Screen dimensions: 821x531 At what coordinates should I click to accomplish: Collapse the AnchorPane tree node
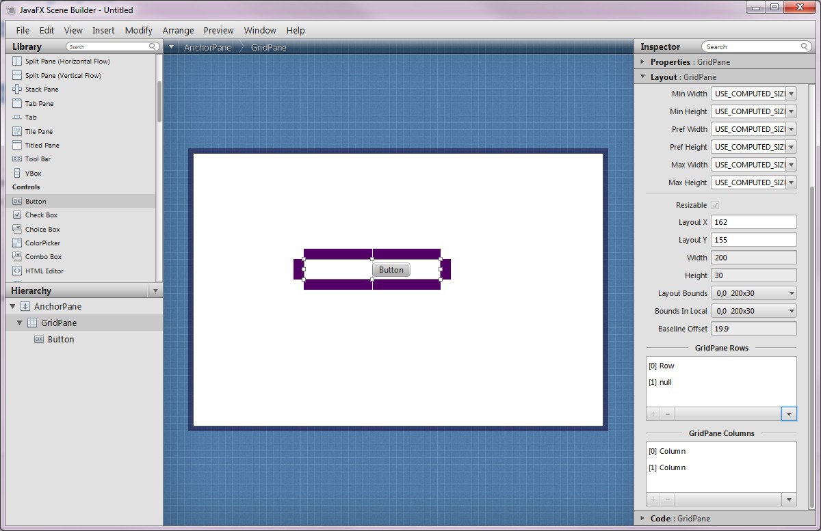click(x=12, y=307)
